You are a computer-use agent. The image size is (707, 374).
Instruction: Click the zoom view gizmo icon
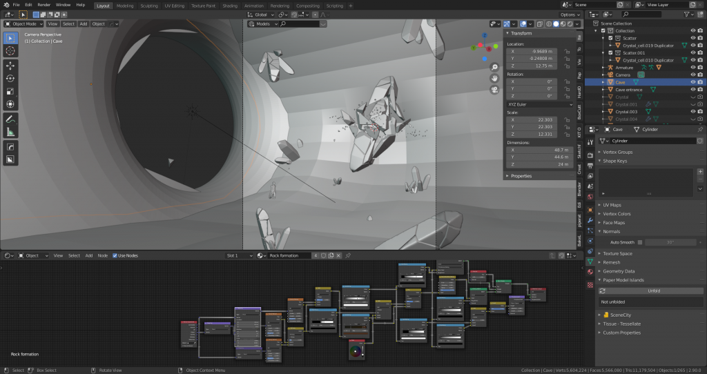point(494,67)
